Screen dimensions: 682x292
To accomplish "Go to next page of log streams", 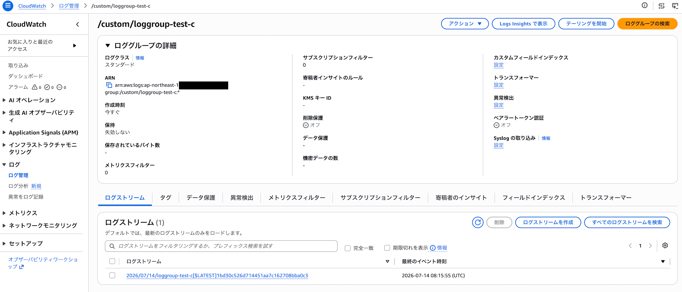I will [650, 246].
